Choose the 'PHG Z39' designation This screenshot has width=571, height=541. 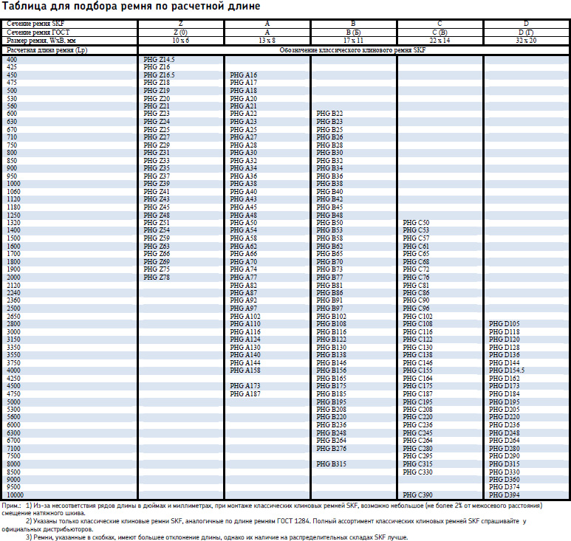(x=156, y=184)
